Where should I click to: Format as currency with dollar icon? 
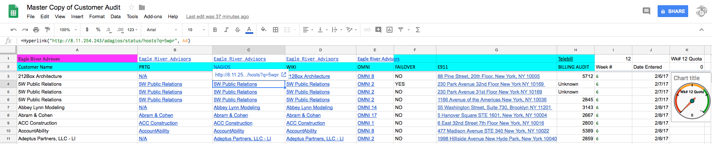point(87,30)
